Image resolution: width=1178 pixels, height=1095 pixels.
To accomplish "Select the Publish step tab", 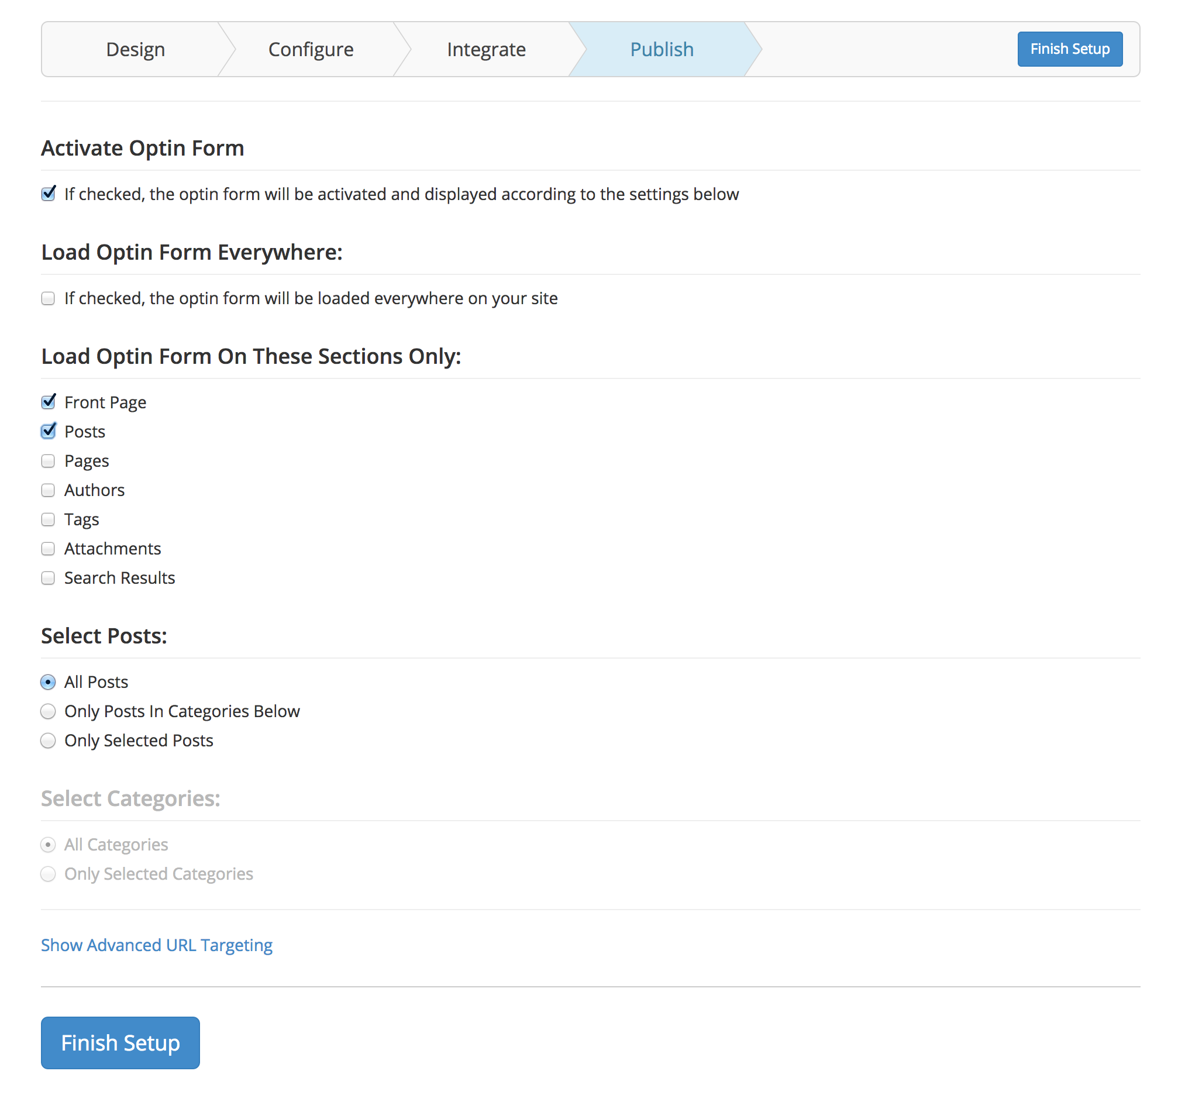I will (x=662, y=49).
